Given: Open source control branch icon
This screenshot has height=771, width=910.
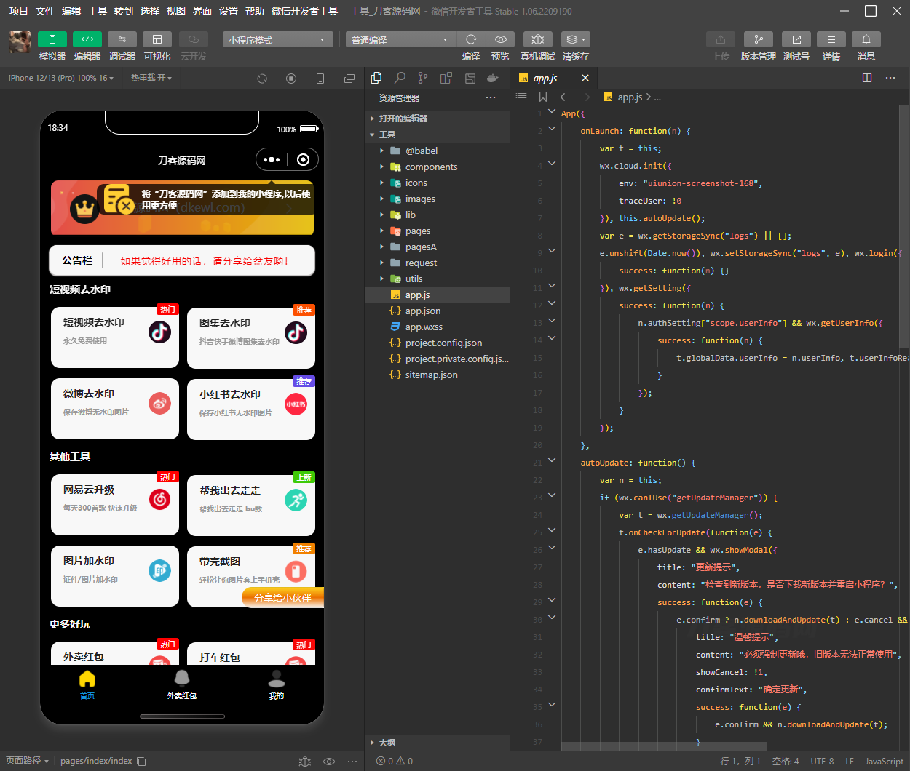Looking at the screenshot, I should [x=423, y=78].
